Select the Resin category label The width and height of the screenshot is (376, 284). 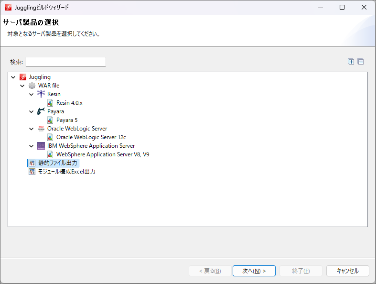[x=54, y=94]
